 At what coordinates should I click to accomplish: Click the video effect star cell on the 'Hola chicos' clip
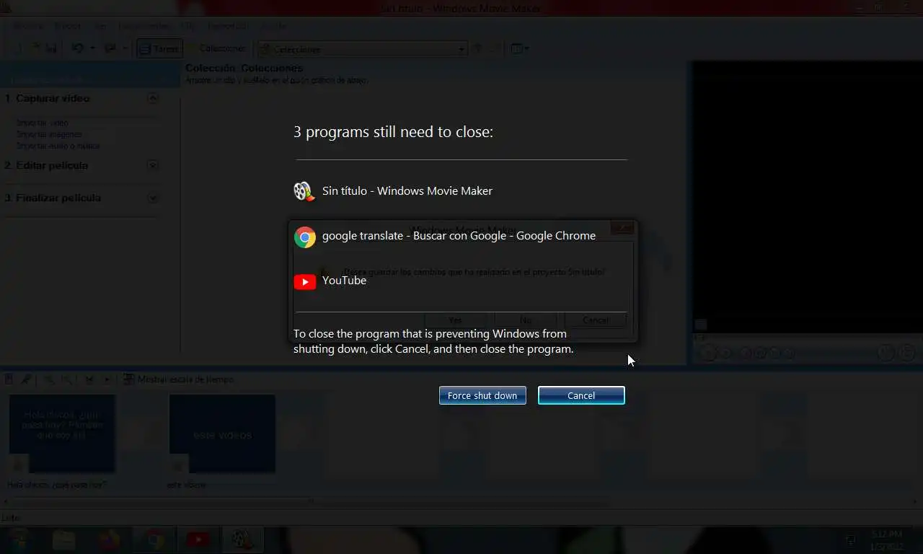point(19,464)
